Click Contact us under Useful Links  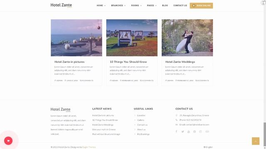142,125
